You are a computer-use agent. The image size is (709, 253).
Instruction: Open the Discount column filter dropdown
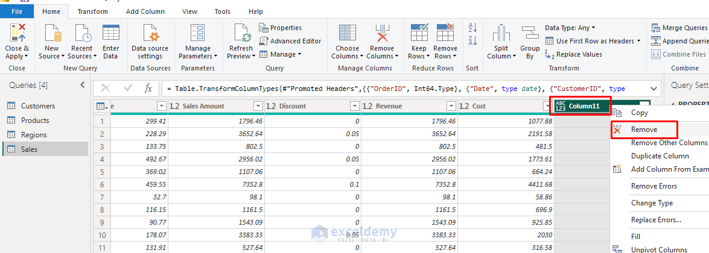pos(355,106)
